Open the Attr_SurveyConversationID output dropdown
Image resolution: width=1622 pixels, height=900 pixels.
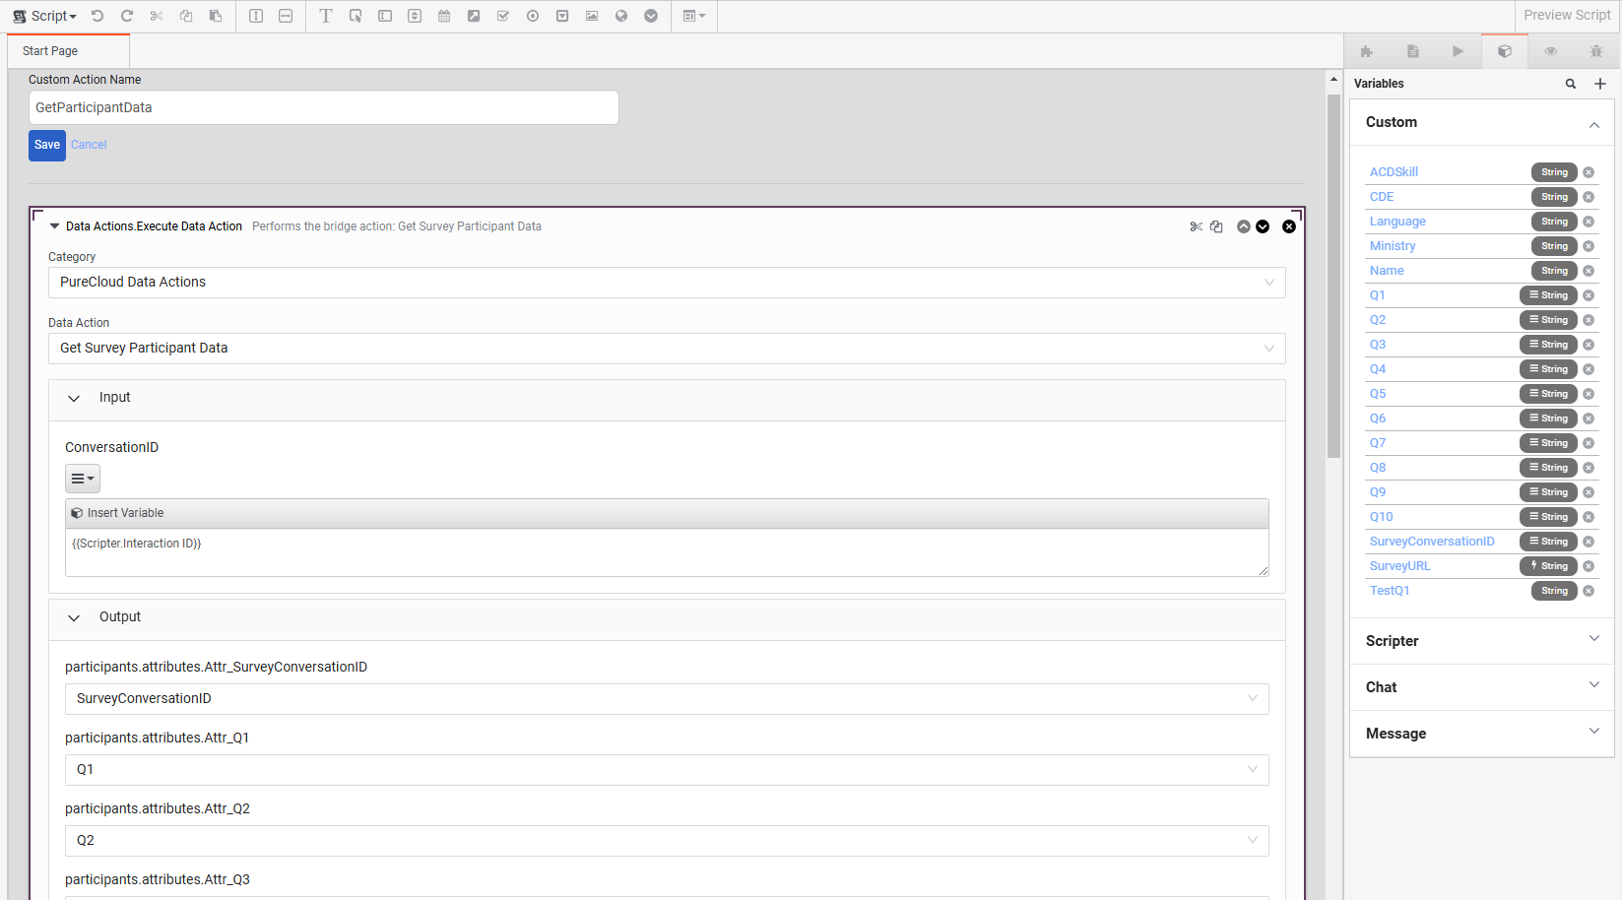667,699
